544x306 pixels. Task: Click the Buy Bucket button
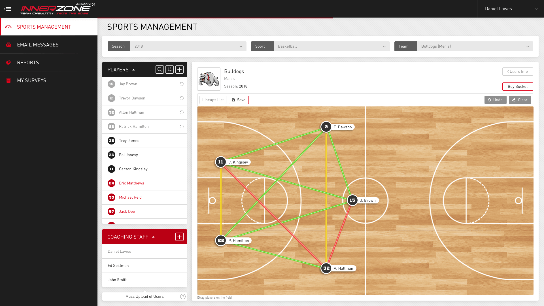point(517,87)
